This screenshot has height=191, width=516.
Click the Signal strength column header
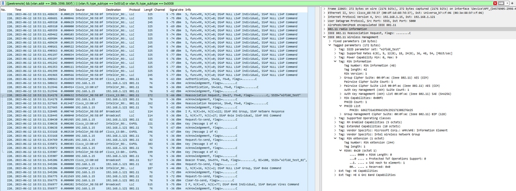[x=176, y=10]
